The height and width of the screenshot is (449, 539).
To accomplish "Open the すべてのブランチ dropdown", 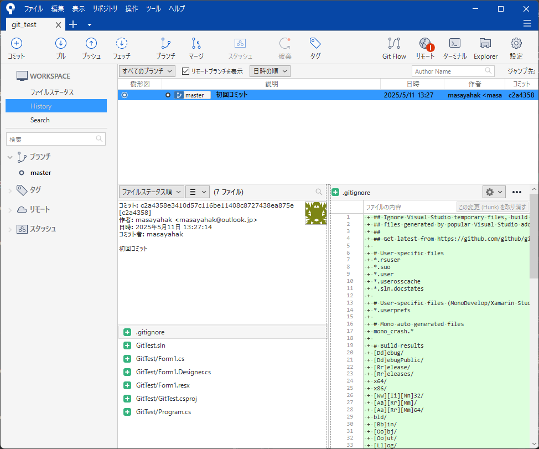I will coord(147,71).
